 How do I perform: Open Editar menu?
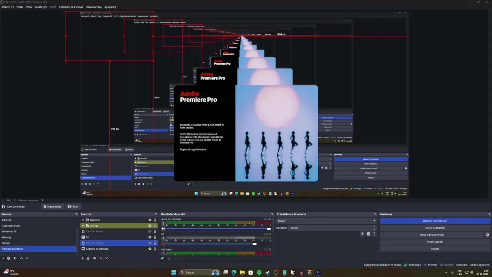20,7
